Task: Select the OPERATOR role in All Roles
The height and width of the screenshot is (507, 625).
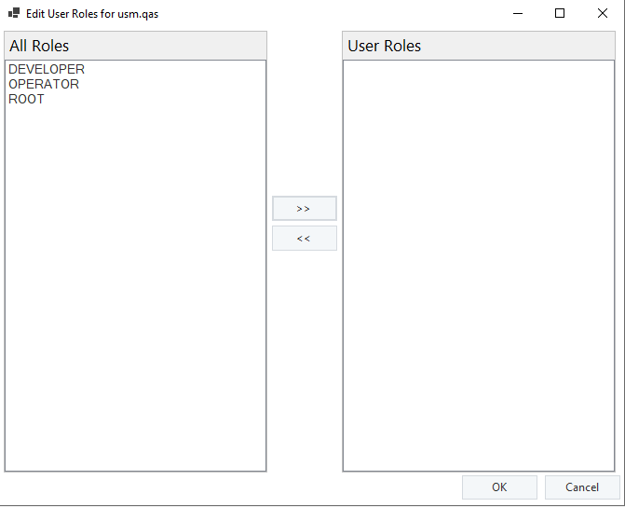Action: [x=44, y=84]
